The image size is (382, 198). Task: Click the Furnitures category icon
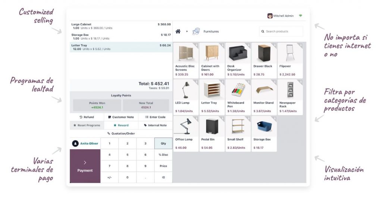(x=196, y=32)
